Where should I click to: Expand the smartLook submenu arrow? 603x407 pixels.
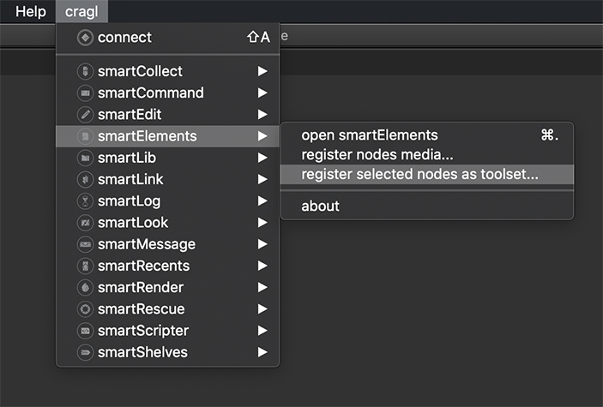[x=262, y=223]
